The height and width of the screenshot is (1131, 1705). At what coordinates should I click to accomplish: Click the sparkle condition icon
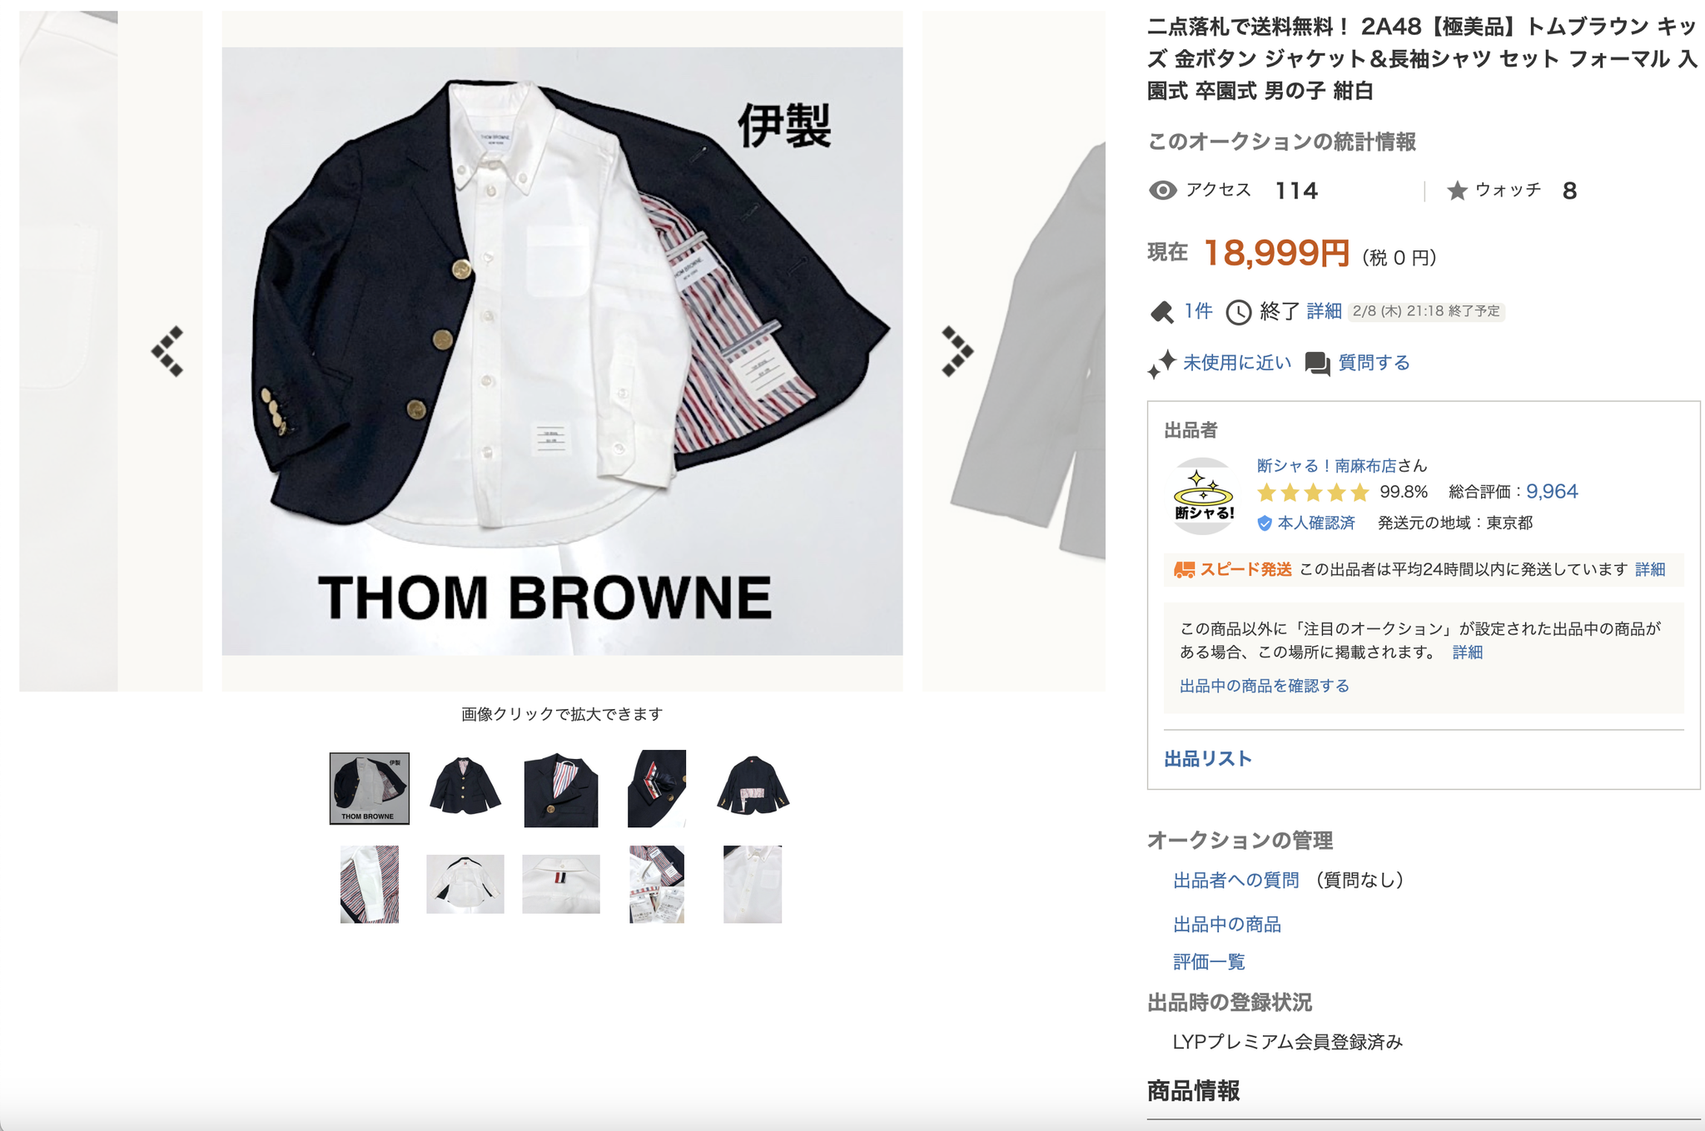[x=1161, y=364]
